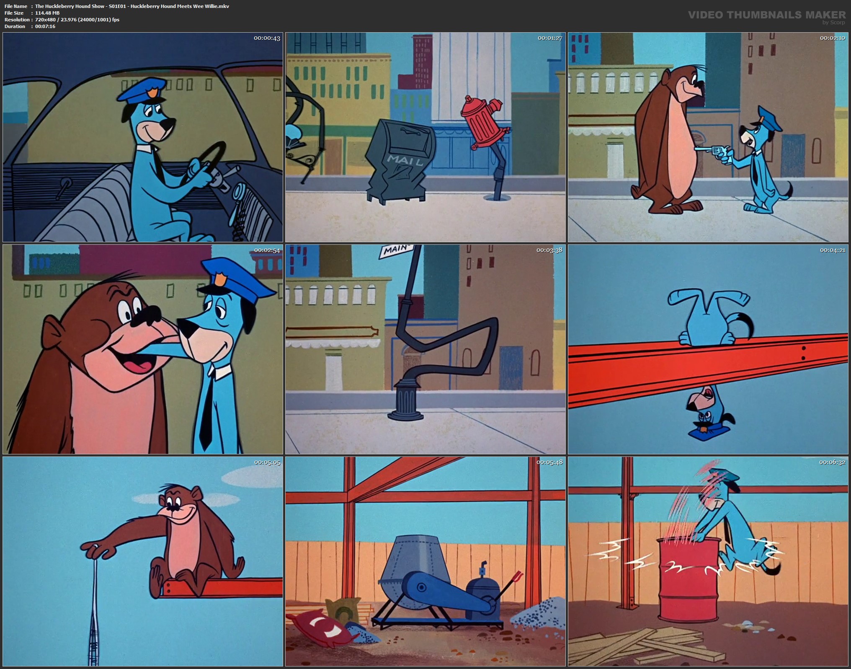Click the 00:06:32 timestamp label

(832, 462)
